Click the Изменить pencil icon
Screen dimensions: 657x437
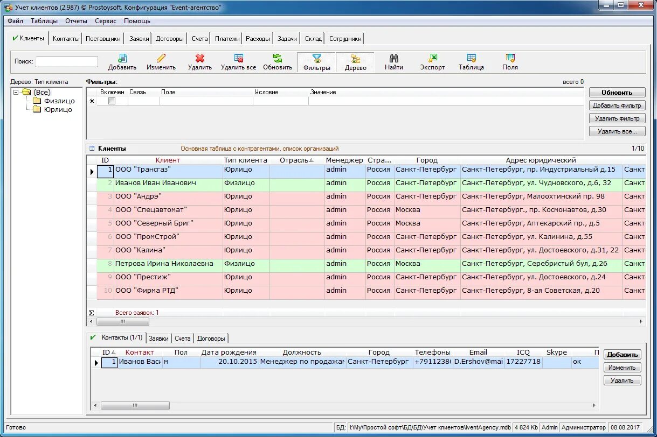pyautogui.click(x=161, y=58)
